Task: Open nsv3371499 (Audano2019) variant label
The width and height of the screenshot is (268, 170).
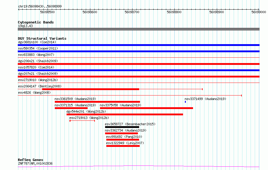Action: coord(205,99)
